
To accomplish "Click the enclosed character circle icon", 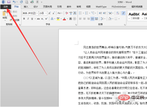I will 75,19.
